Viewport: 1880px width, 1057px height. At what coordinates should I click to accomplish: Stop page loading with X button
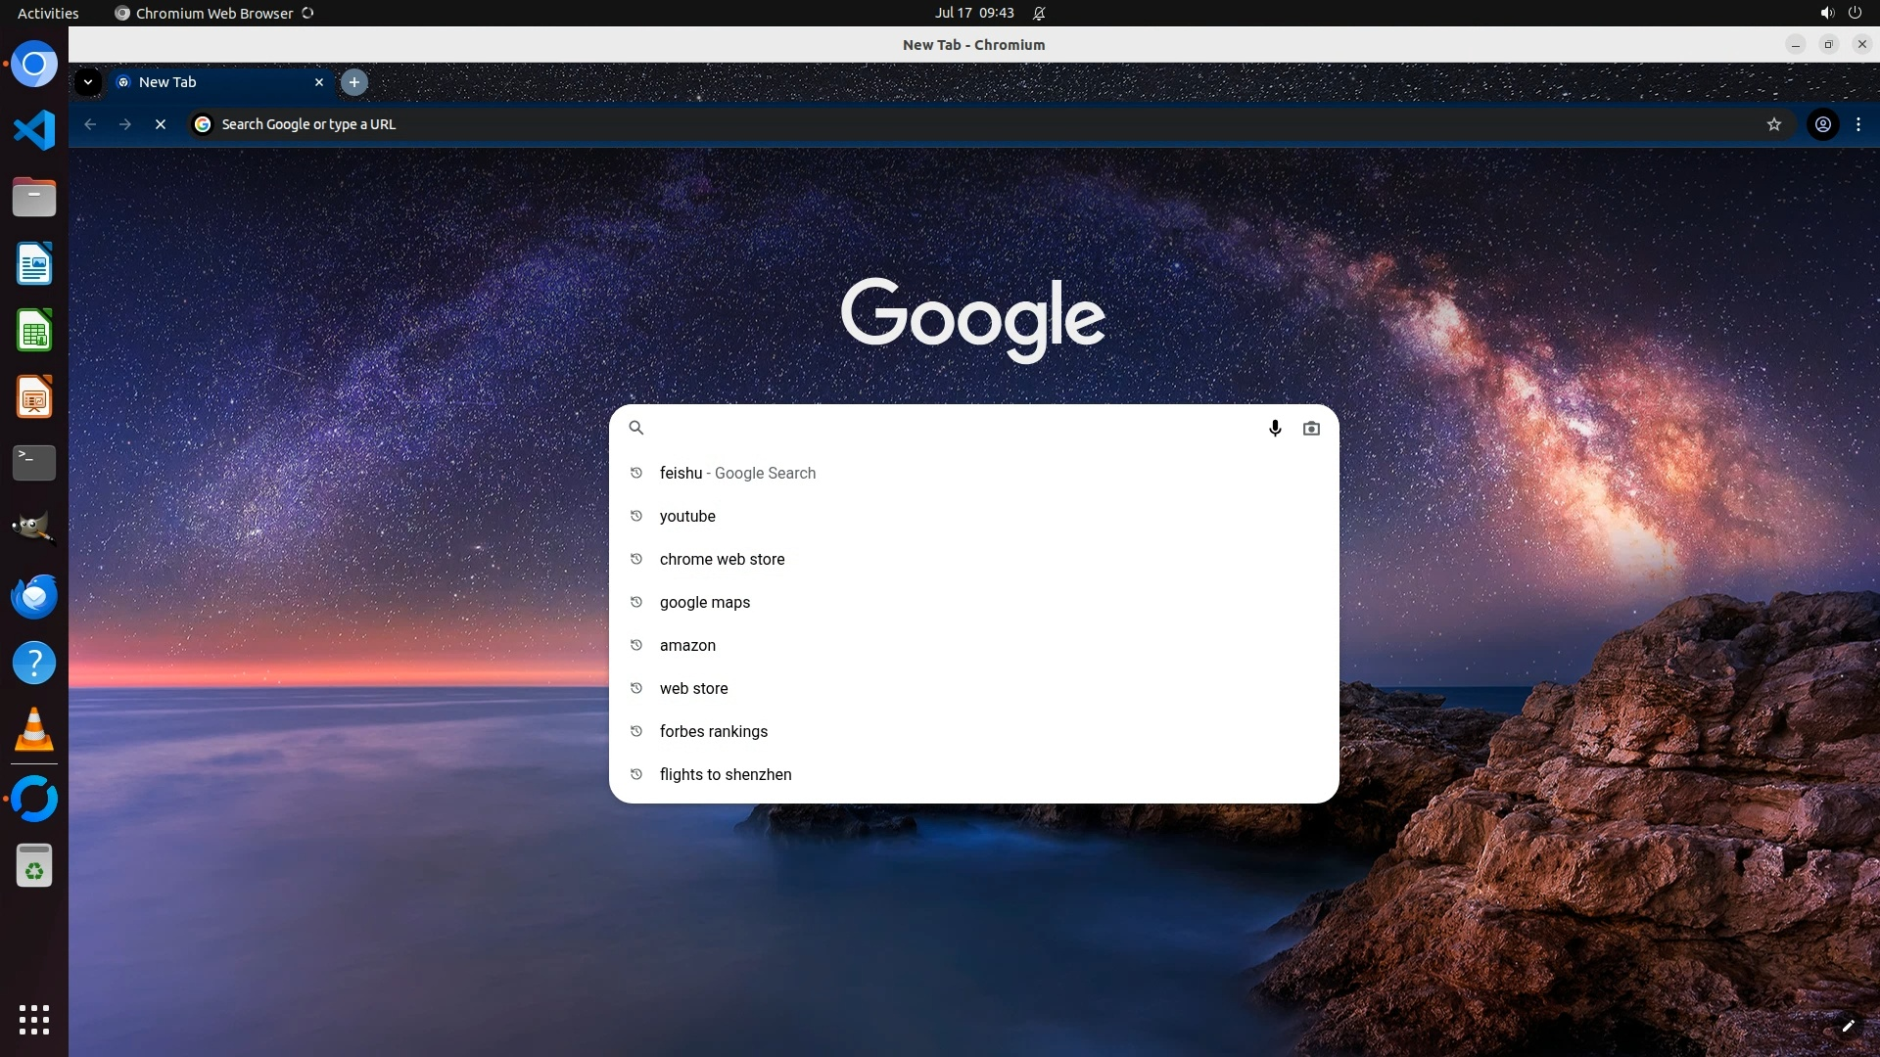click(161, 124)
